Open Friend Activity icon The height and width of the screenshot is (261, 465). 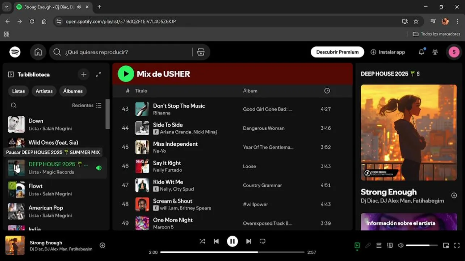(435, 52)
